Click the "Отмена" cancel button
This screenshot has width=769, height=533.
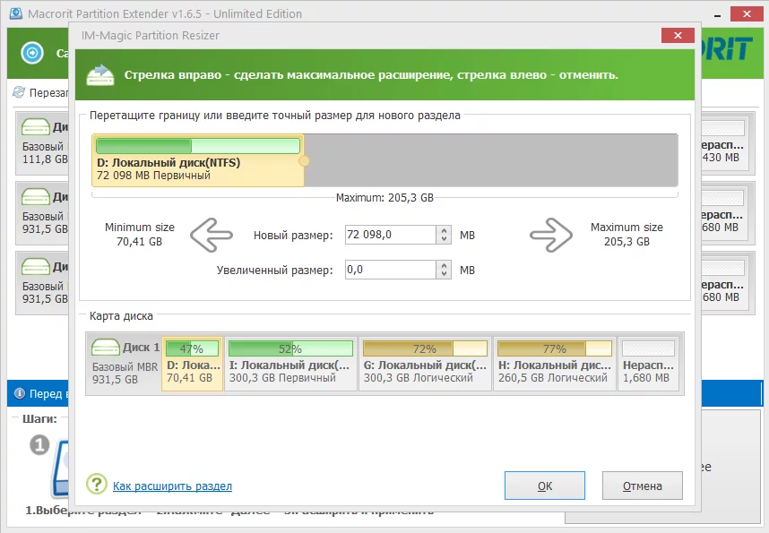(643, 486)
